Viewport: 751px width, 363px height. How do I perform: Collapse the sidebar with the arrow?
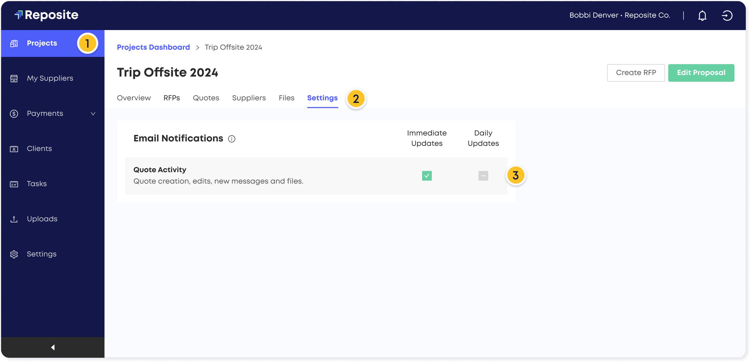pos(53,347)
